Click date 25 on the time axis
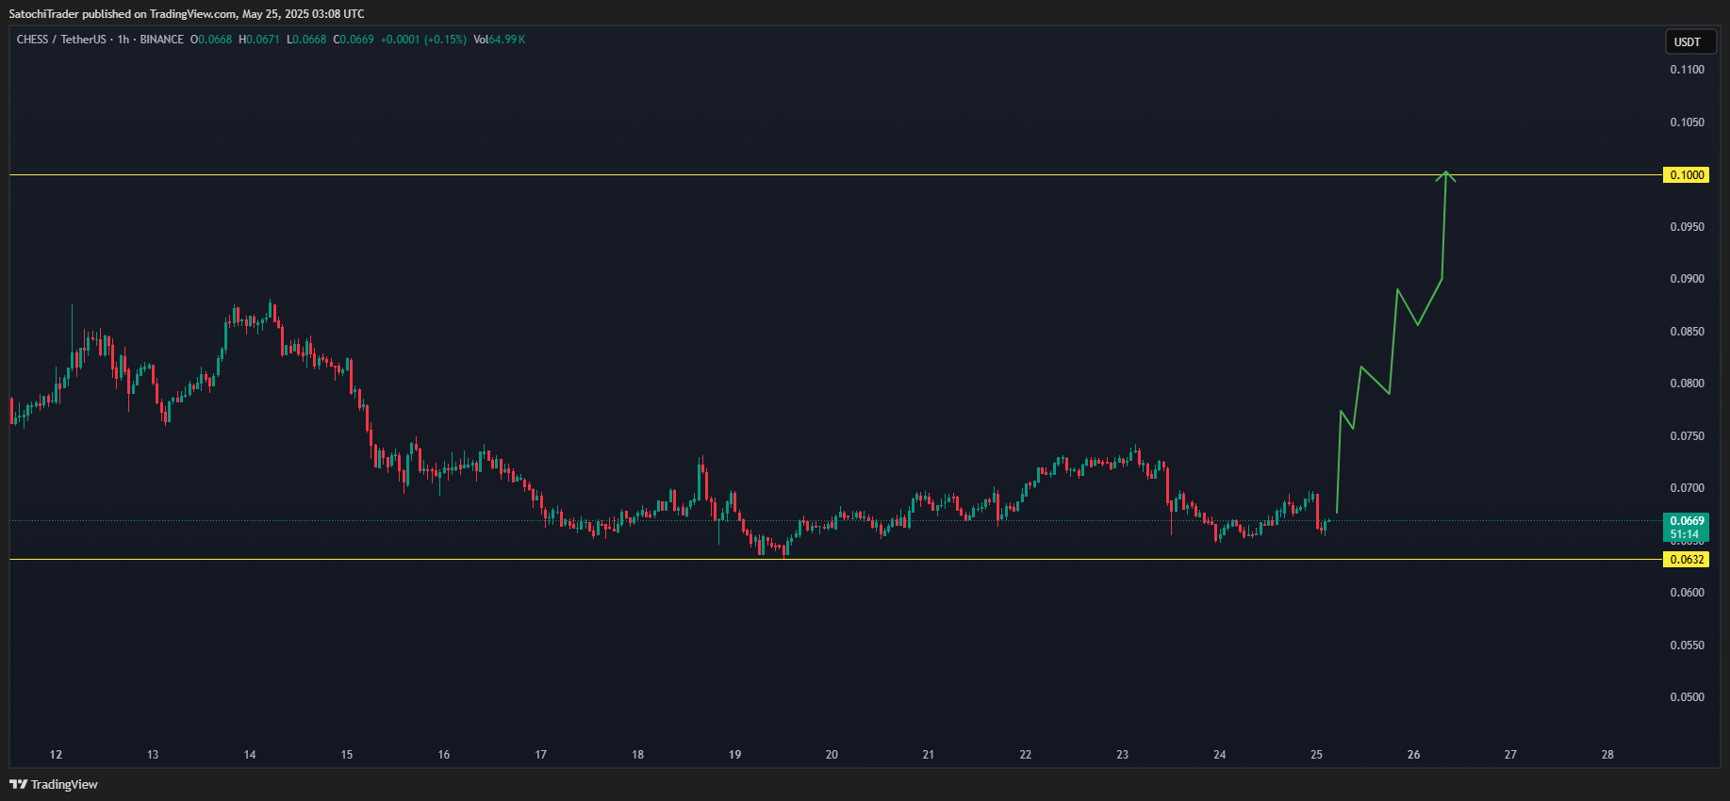1730x801 pixels. [x=1317, y=755]
